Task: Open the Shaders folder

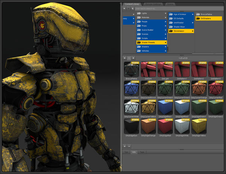Action: point(152,47)
